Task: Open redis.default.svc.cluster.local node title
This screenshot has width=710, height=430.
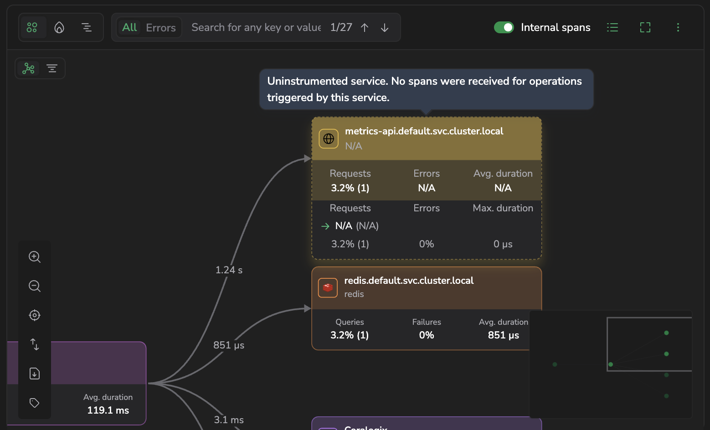Action: [x=409, y=281]
